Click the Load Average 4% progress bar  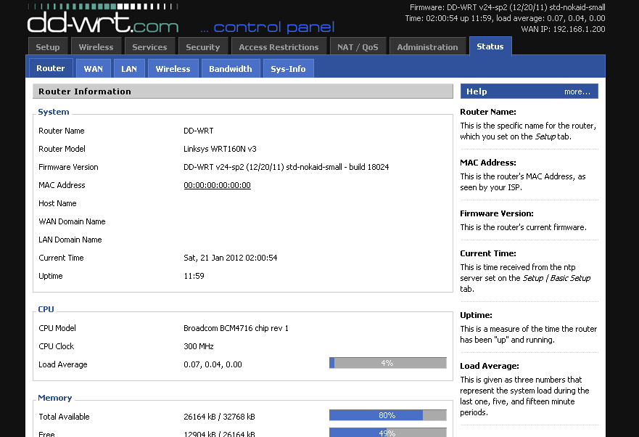click(x=388, y=363)
